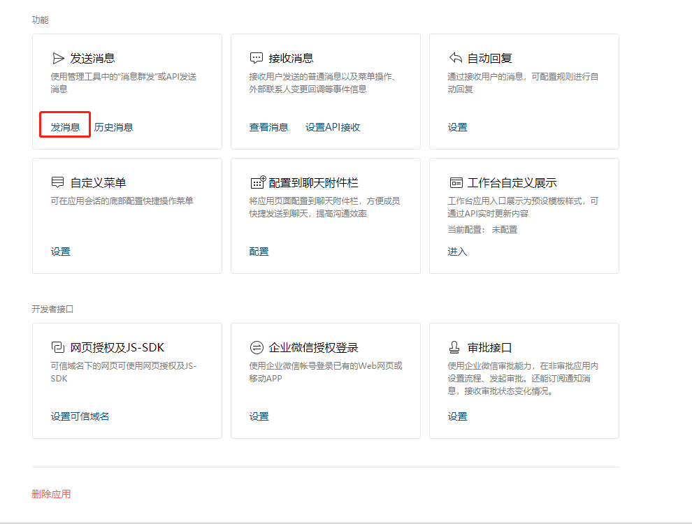Click the overlapping squares icon beside 网页授权及JS-SDK
The width and height of the screenshot is (692, 524).
58,347
